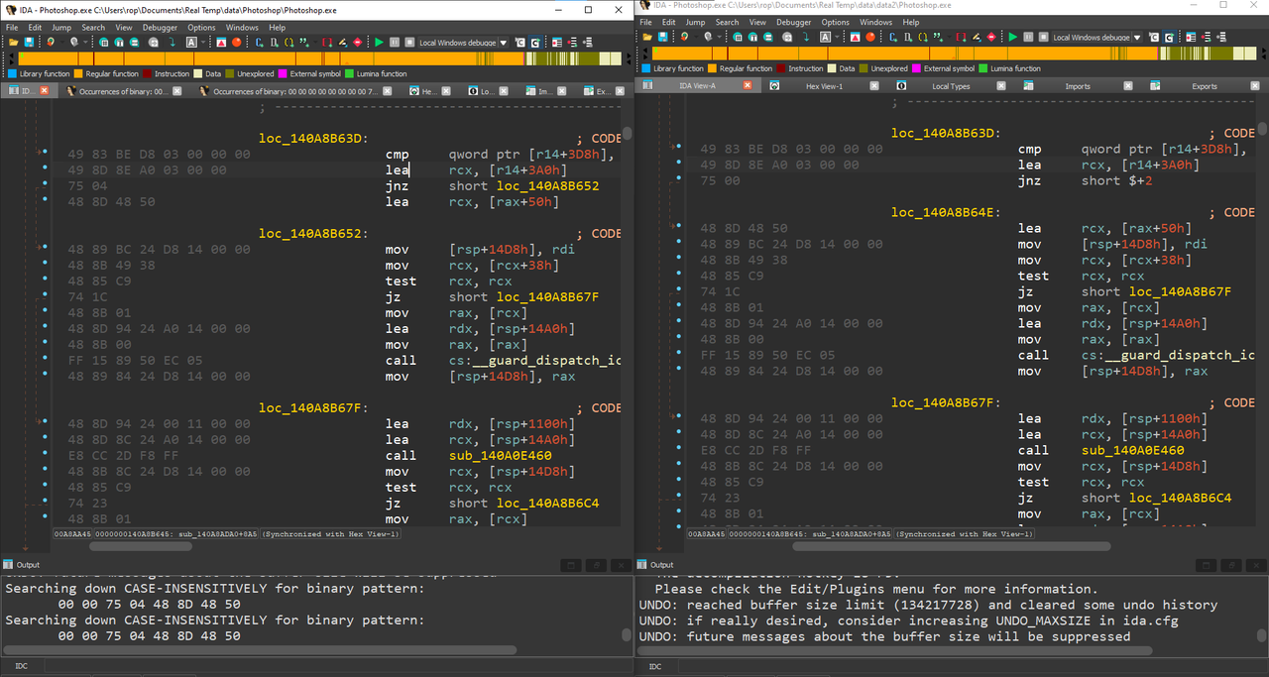Open dropdown arrow beside text search icon, left toolbar
Viewport: 1269px width, 677px height.
[203, 43]
